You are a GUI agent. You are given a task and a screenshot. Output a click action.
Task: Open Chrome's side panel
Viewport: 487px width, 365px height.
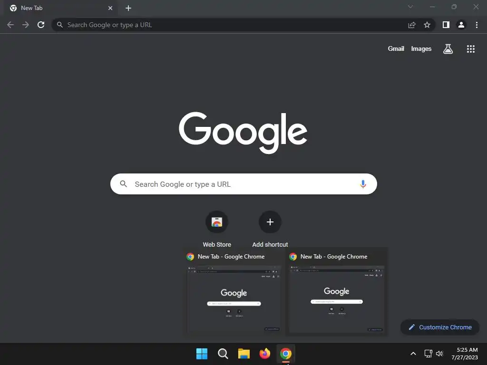(x=446, y=25)
